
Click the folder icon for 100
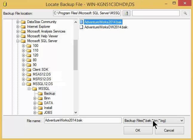pos(29,46)
